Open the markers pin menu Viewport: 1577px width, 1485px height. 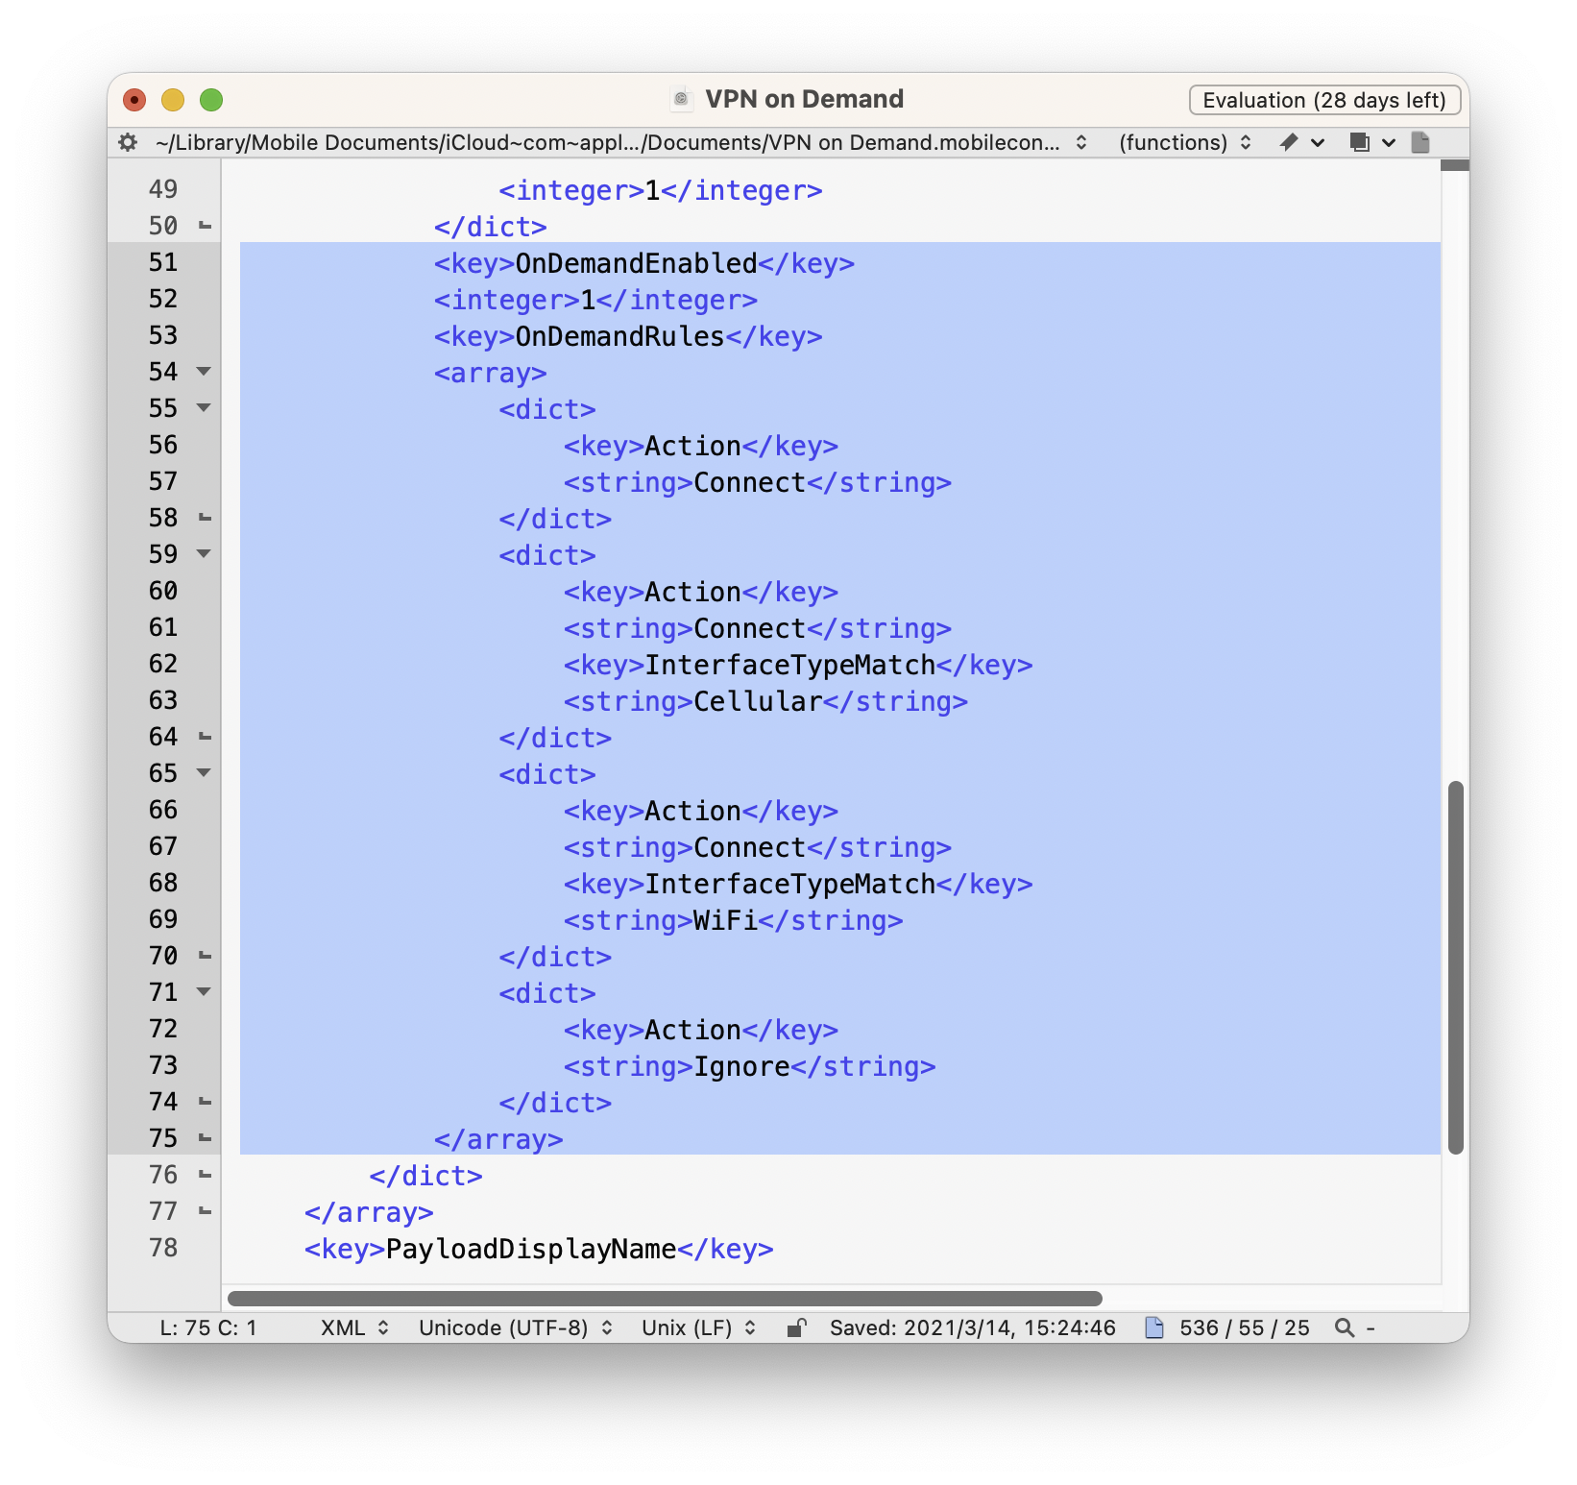(1300, 142)
